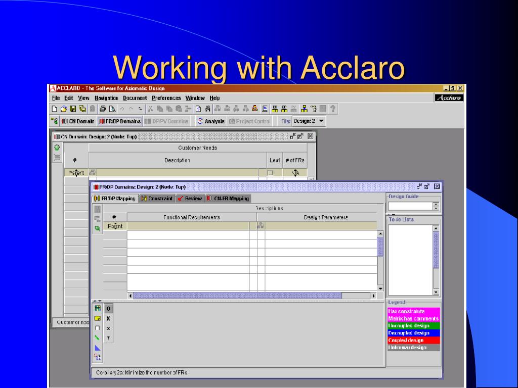The height and width of the screenshot is (388, 518).
Task: Click the Project Control button
Action: click(x=250, y=121)
